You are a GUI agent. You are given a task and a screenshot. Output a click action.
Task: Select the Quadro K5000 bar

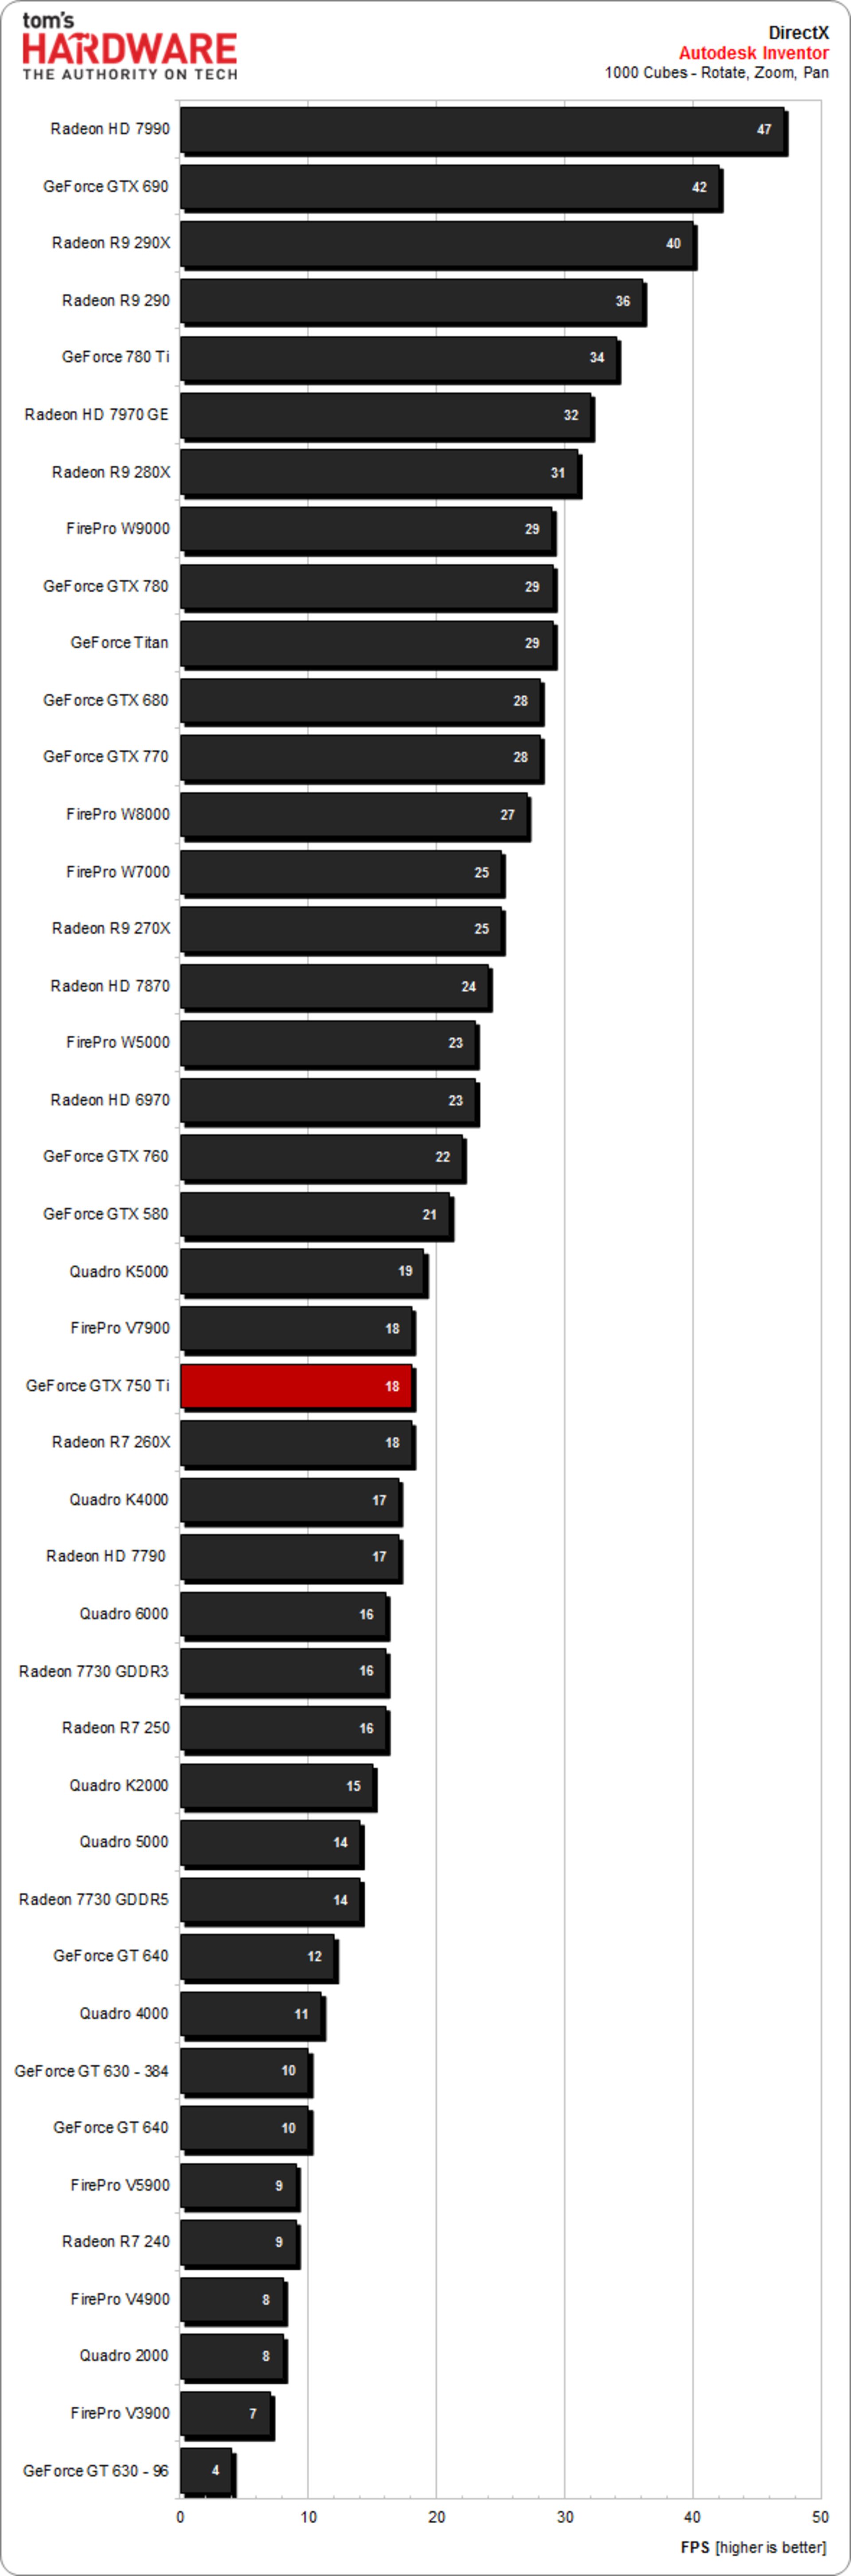[302, 1272]
